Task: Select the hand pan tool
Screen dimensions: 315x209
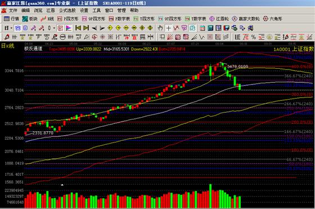Action: [x=160, y=28]
